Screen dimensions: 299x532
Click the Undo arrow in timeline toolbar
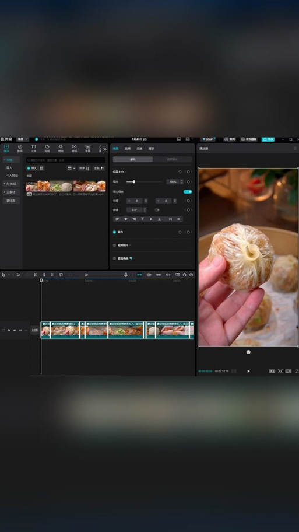pyautogui.click(x=18, y=275)
